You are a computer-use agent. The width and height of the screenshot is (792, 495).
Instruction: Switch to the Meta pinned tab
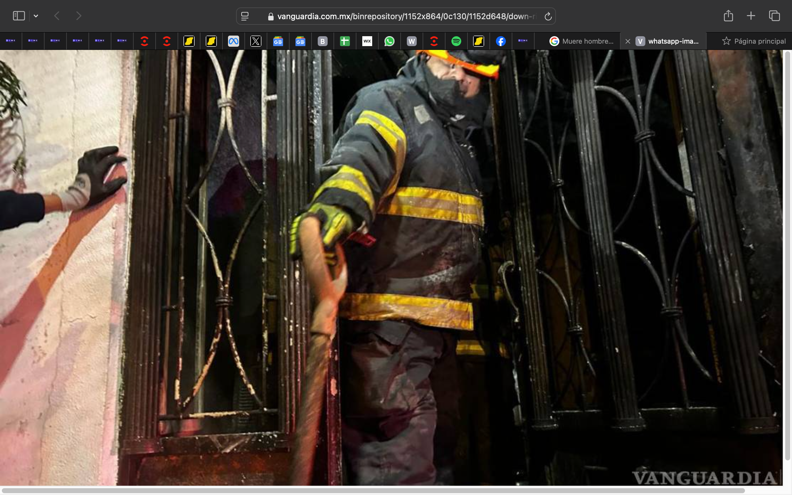tap(233, 41)
